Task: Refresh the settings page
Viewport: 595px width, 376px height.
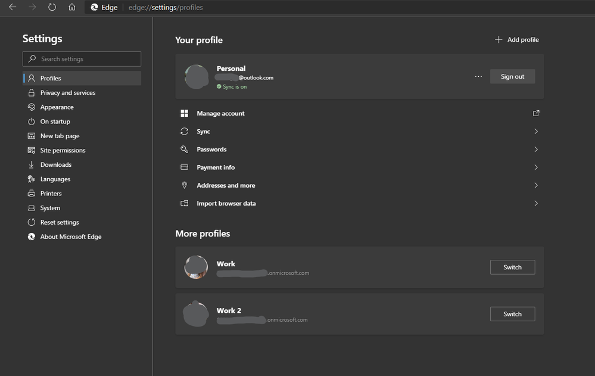Action: click(52, 7)
